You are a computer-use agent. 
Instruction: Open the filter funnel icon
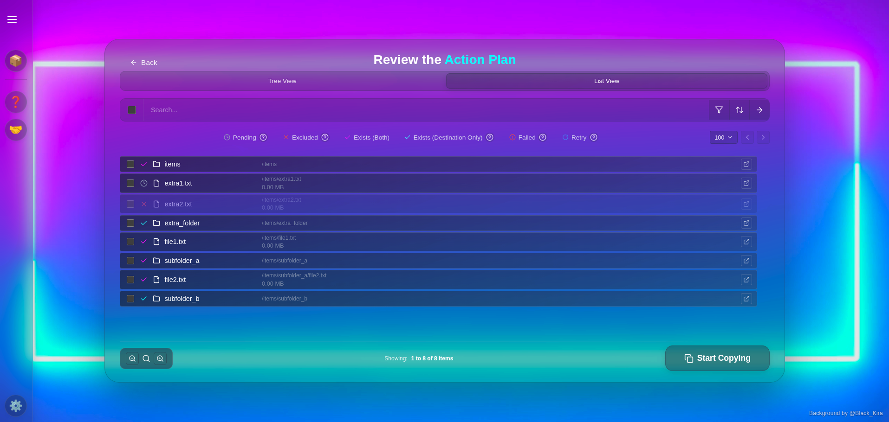(x=719, y=110)
